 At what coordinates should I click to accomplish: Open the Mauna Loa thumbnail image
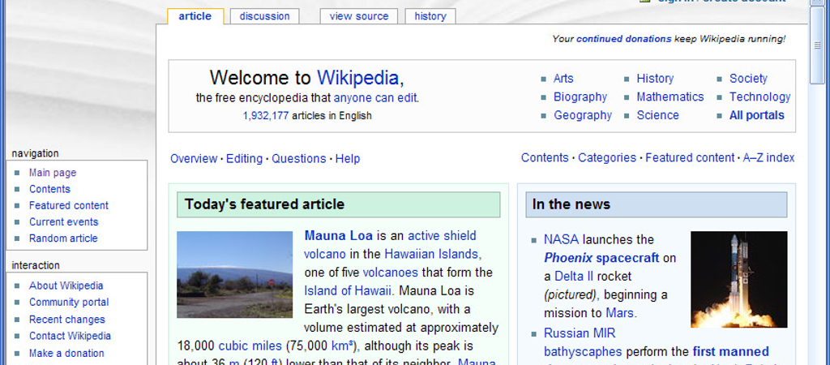234,274
